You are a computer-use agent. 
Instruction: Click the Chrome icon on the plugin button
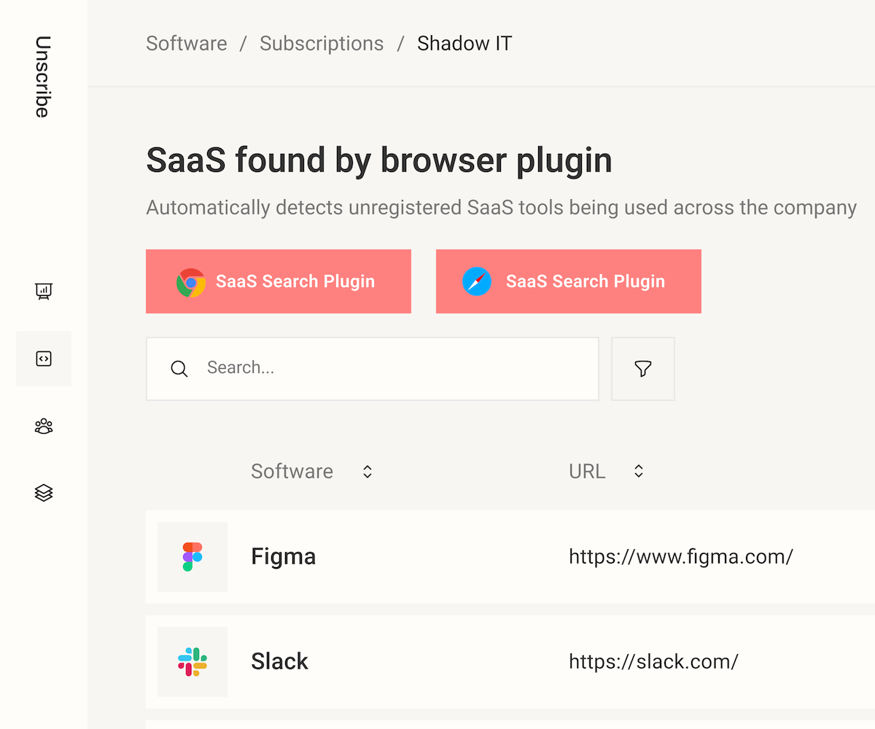[190, 281]
